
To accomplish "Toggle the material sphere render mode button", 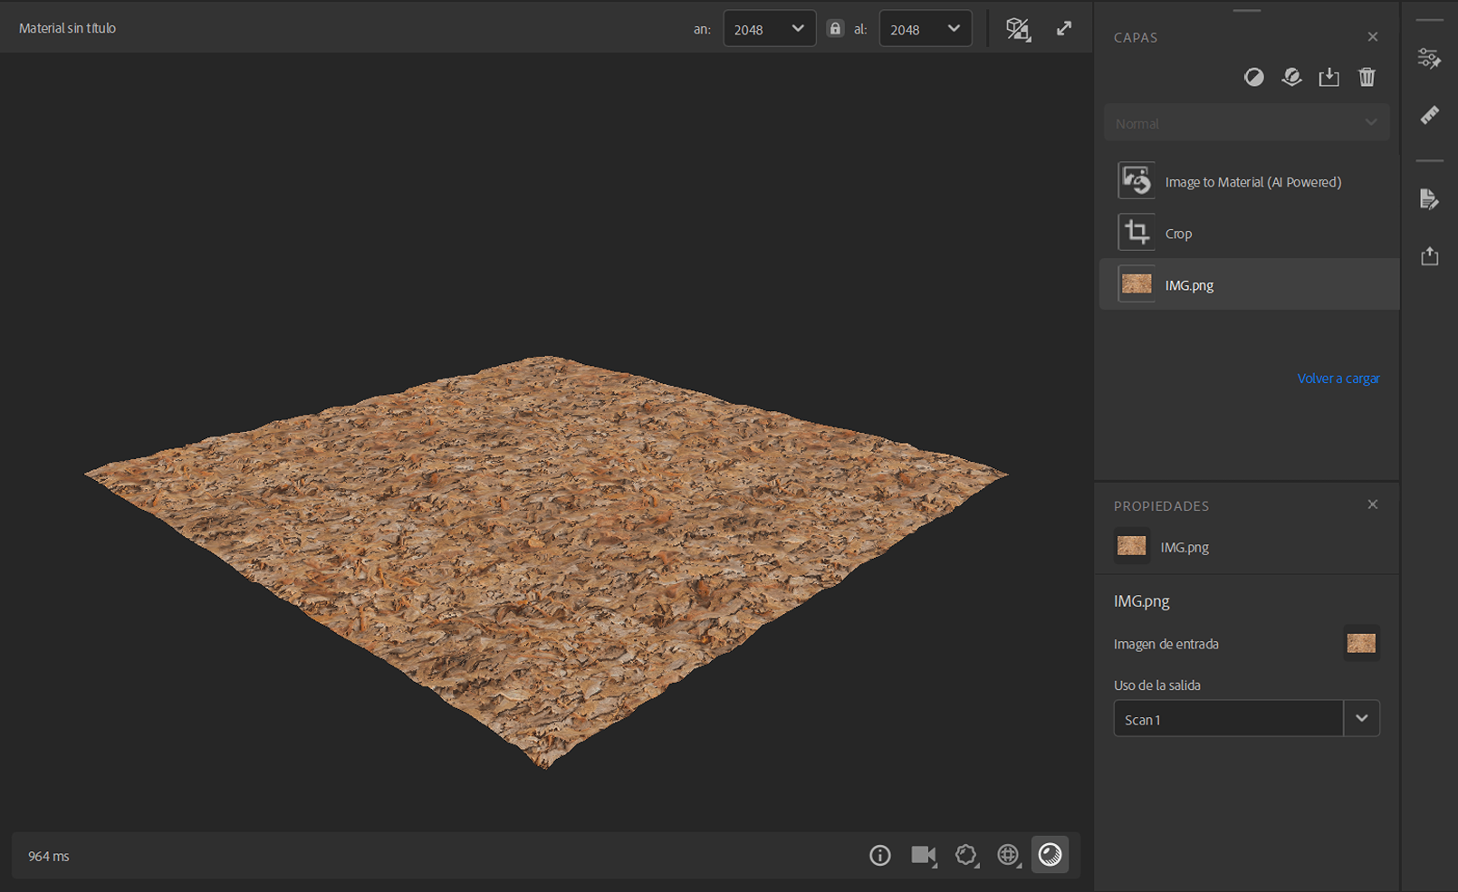I will click(1050, 855).
